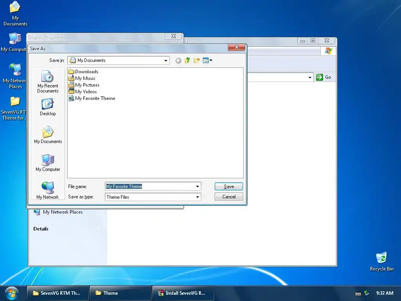Image resolution: width=401 pixels, height=301 pixels.
Task: Click the Go button in Explorer window
Action: [x=324, y=77]
